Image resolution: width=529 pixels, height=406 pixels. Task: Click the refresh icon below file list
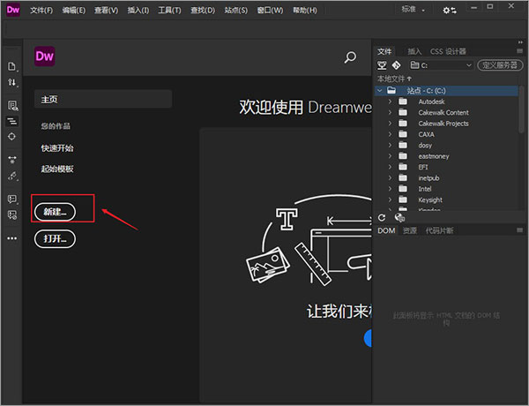382,218
